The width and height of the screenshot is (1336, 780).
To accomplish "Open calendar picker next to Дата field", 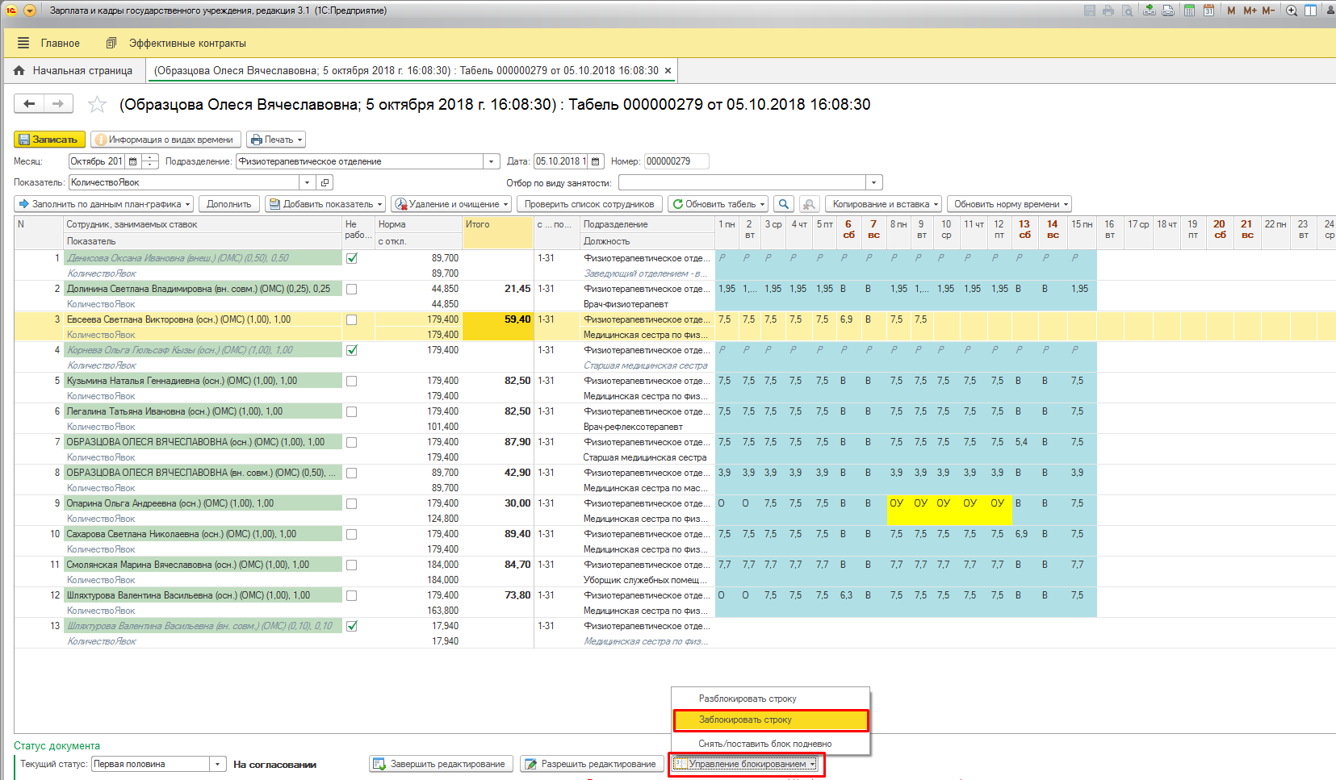I will 596,161.
